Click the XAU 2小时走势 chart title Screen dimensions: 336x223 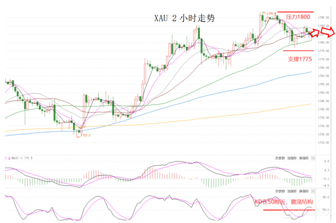(184, 18)
